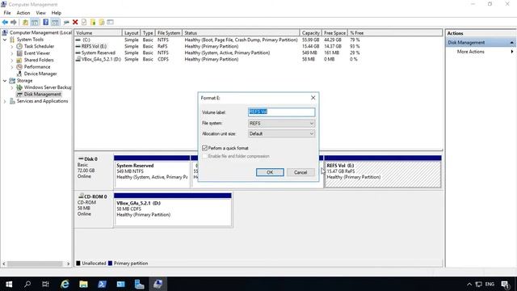Click OK in Format dialog
Viewport: 517px width, 291px height.
[270, 172]
